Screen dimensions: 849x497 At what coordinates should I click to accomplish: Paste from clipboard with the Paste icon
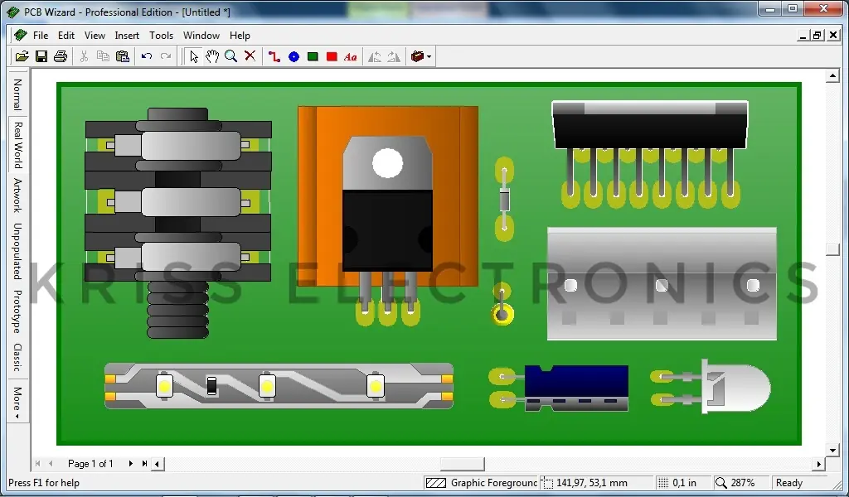123,56
